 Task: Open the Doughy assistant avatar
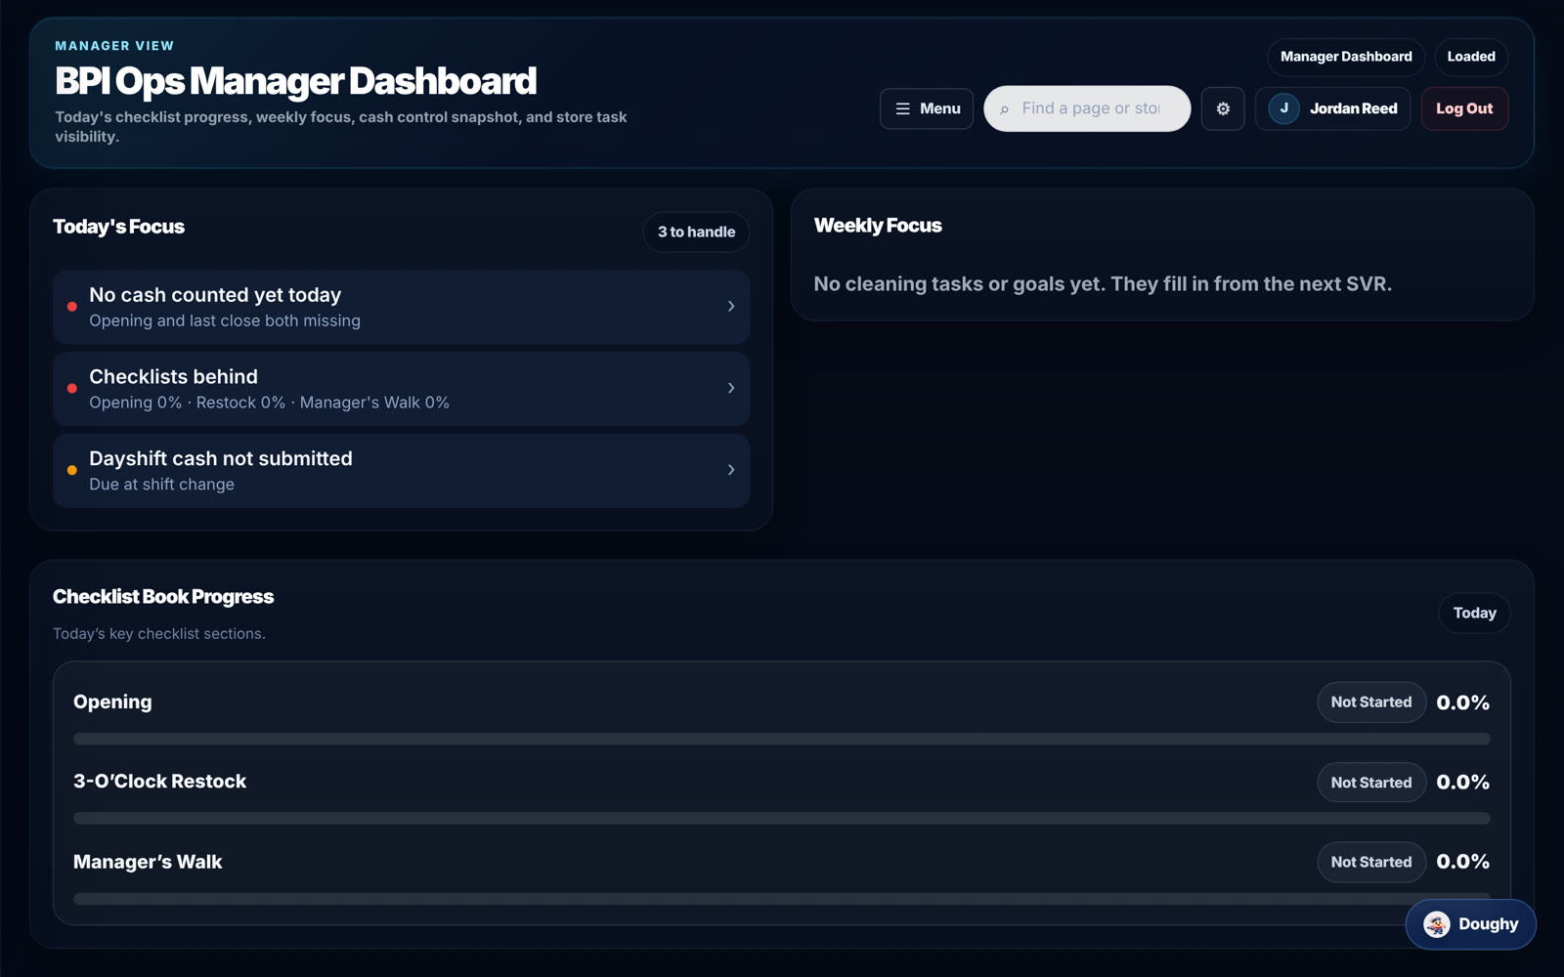[x=1436, y=924]
